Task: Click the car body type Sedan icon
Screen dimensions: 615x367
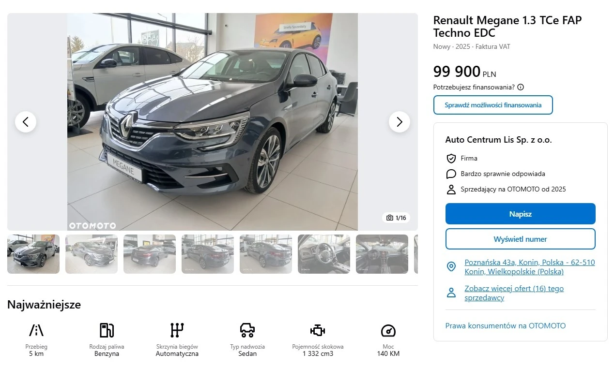Action: click(247, 330)
